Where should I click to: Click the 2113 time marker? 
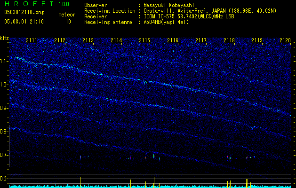88,40
